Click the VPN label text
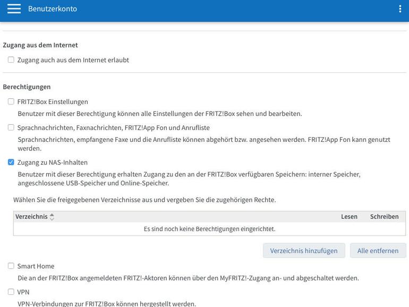 pos(23,292)
